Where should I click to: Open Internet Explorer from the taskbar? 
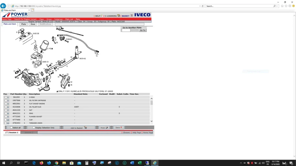click(155, 163)
